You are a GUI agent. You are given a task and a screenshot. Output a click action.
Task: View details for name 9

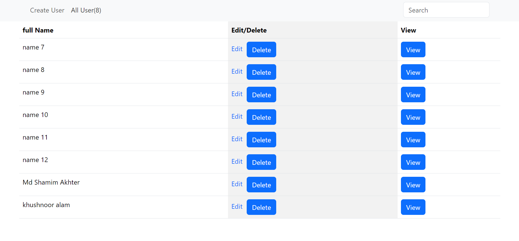[x=413, y=95]
